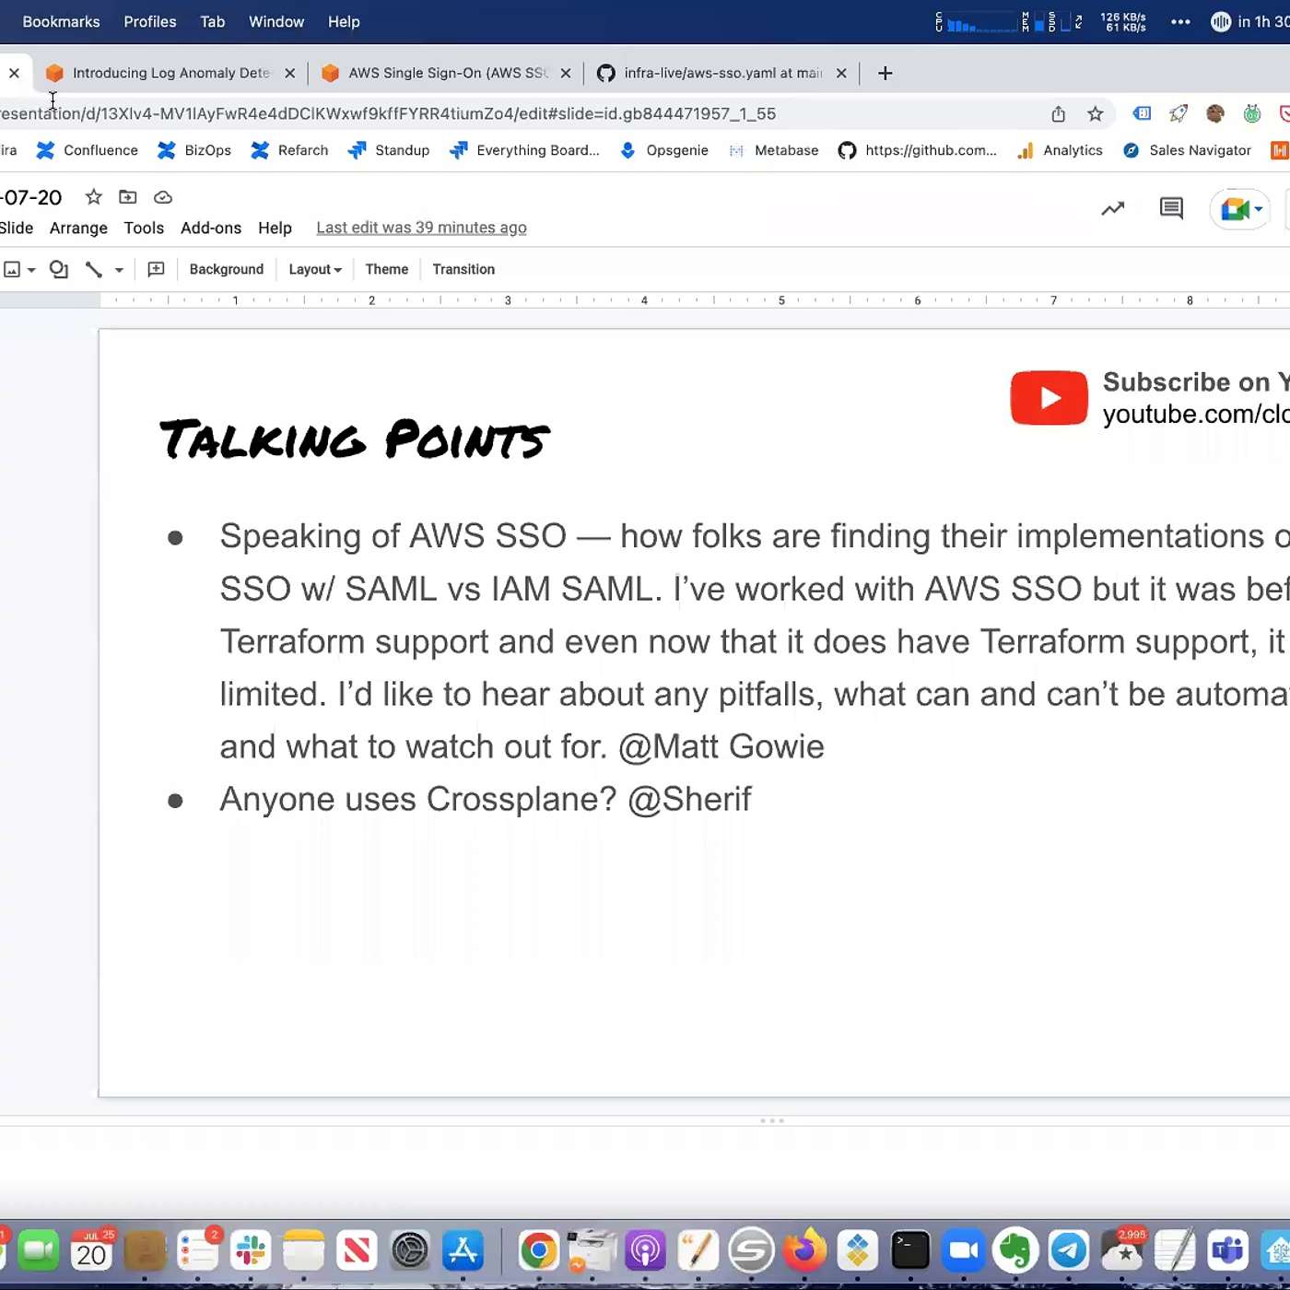Switch to the AWS Single Sign-On tab
Screen dimensions: 1290x1290
(x=447, y=73)
